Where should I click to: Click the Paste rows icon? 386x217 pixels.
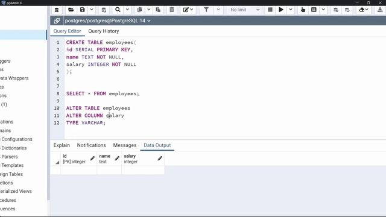[x=158, y=10]
